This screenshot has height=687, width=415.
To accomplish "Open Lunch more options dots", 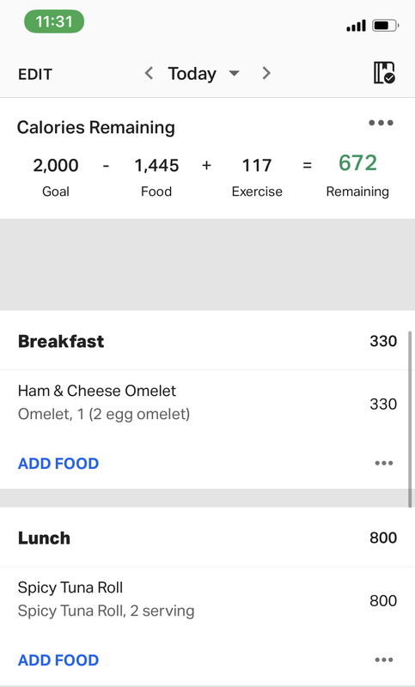I will 384,660.
